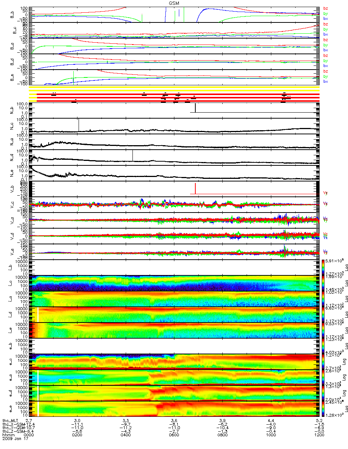Click the blue bx legend of the B_b panel
The height and width of the screenshot is (449, 348).
click(326, 18)
